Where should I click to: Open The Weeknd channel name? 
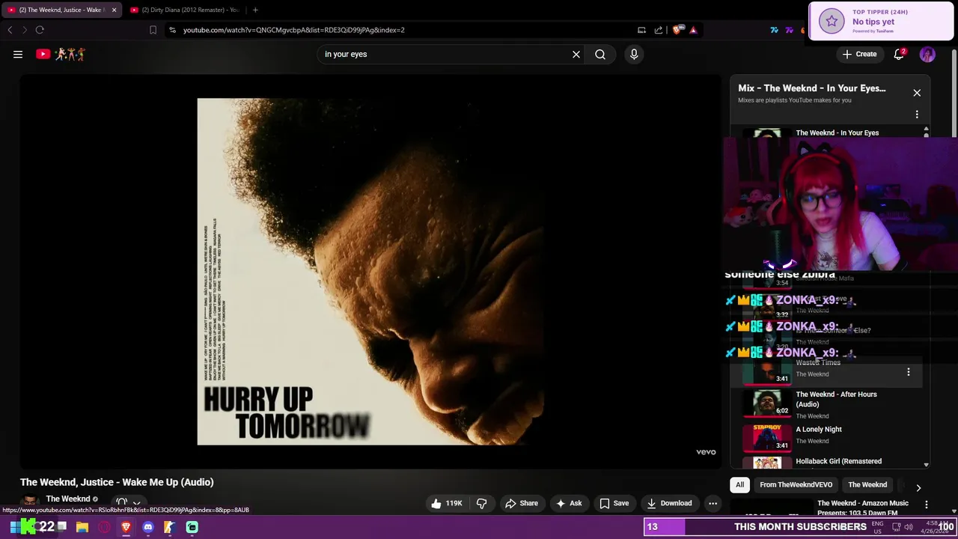[68, 499]
